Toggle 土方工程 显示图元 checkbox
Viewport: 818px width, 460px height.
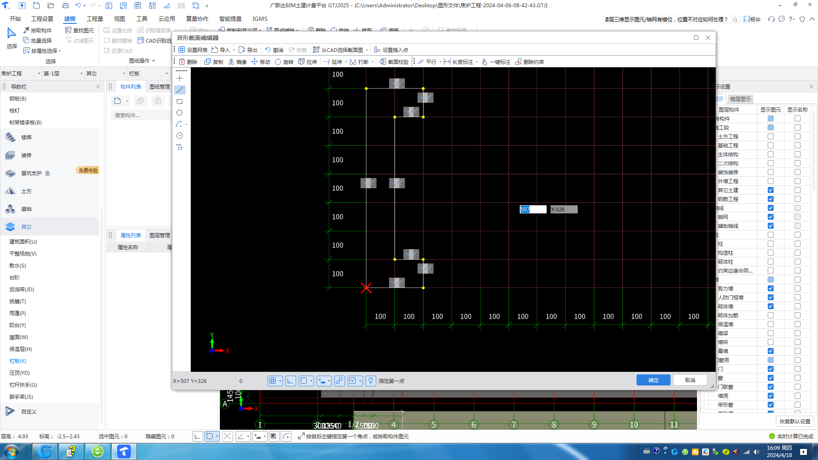coord(771,136)
